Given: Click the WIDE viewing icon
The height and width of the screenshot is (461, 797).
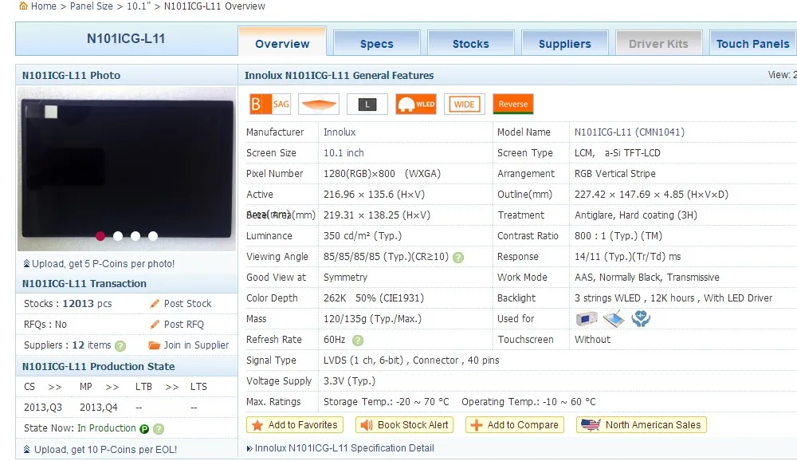Looking at the screenshot, I should pyautogui.click(x=465, y=104).
